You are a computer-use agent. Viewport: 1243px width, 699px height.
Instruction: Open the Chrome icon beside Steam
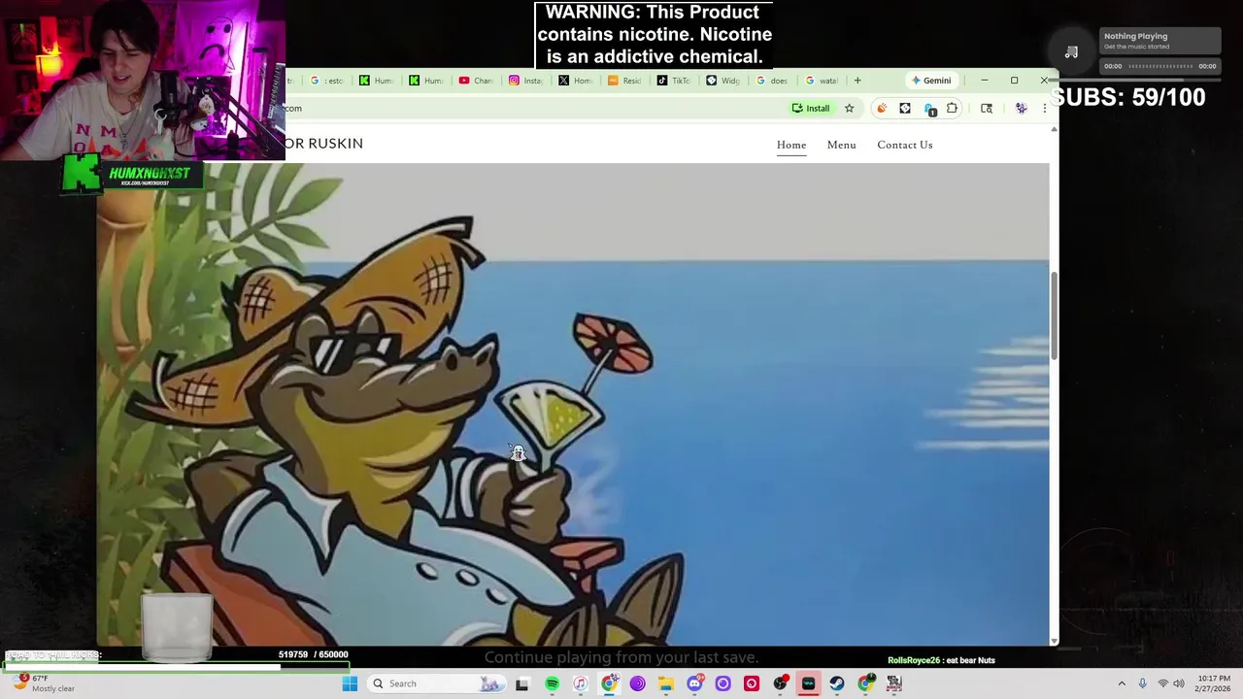coord(865,683)
